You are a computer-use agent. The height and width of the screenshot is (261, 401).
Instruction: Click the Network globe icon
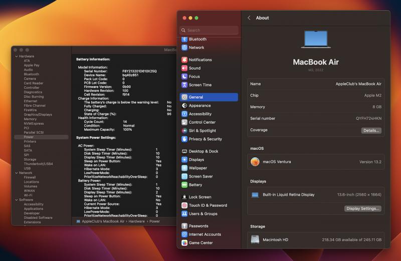[x=184, y=48]
